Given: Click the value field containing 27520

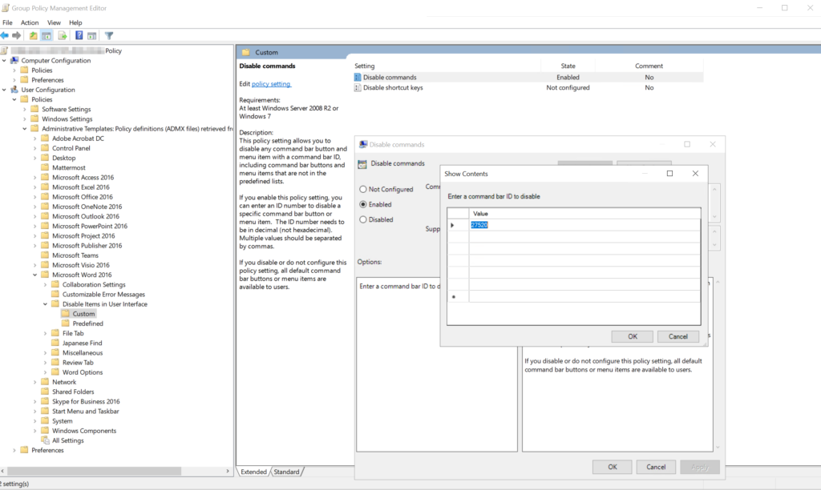Looking at the screenshot, I should click(481, 225).
